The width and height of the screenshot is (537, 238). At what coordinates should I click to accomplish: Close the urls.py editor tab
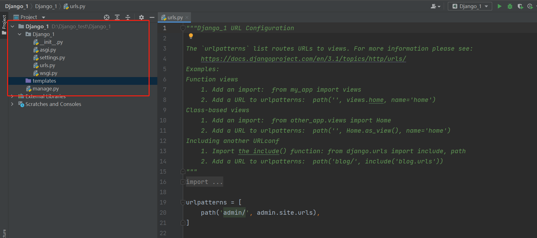(187, 17)
